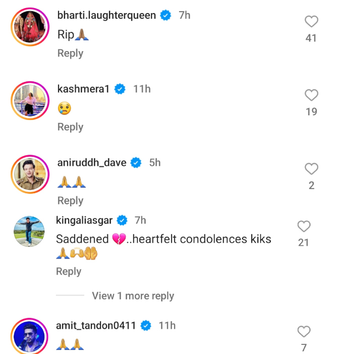Reply to kingaliasgar's condolences comment

tap(69, 272)
